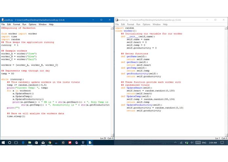This screenshot has height=162, width=228.
Task: Open Window menu in coolit.py window
Action: click(43, 24)
